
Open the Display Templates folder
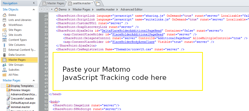[x=22, y=86]
